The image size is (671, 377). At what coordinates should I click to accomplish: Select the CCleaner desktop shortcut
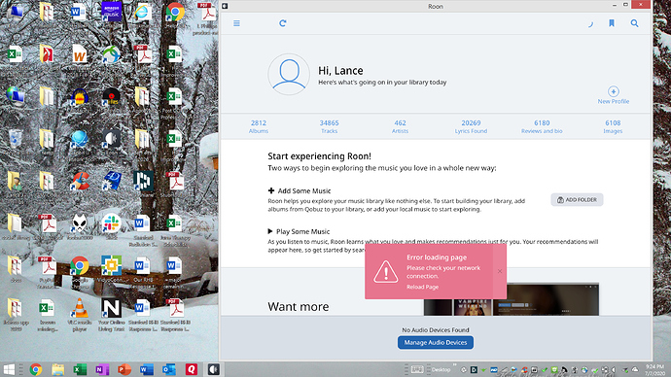tap(80, 182)
